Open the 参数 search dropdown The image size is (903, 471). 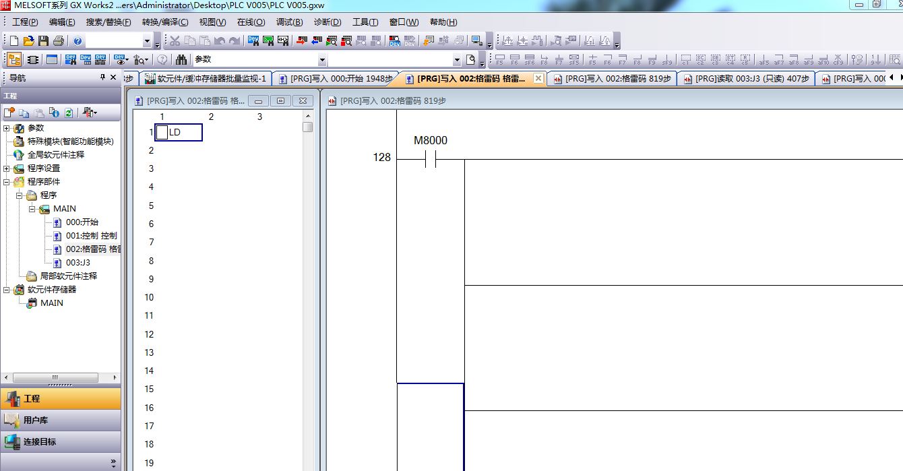point(321,60)
